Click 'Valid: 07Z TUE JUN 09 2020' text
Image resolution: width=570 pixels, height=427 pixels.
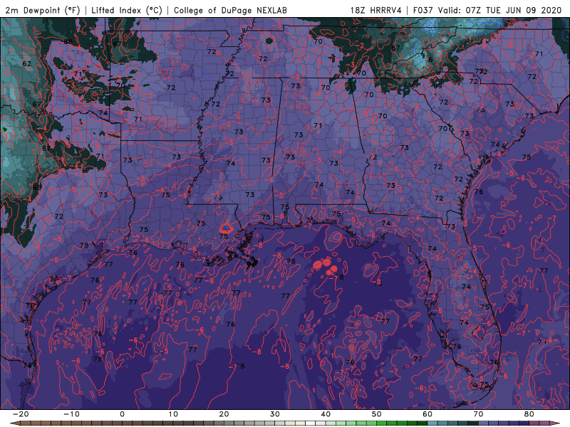[x=500, y=10]
